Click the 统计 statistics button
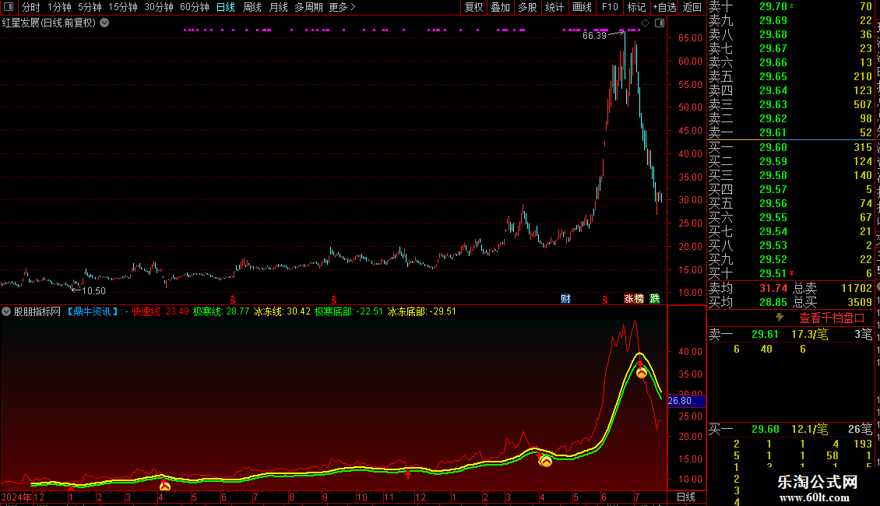Viewport: 880px width, 506px height. 554,7
